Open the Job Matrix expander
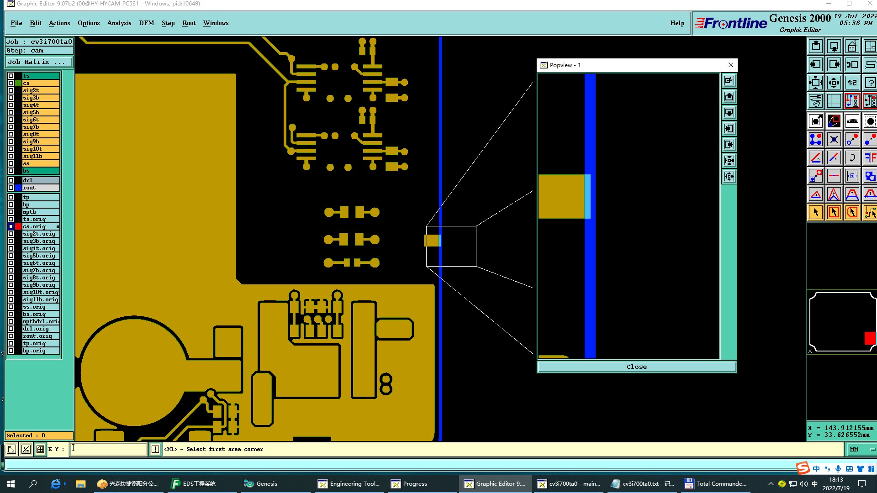Screen dimensions: 877x493 pos(39,62)
